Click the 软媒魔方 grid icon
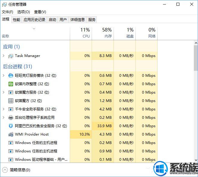The width and height of the screenshot is (198, 177). coord(10,101)
